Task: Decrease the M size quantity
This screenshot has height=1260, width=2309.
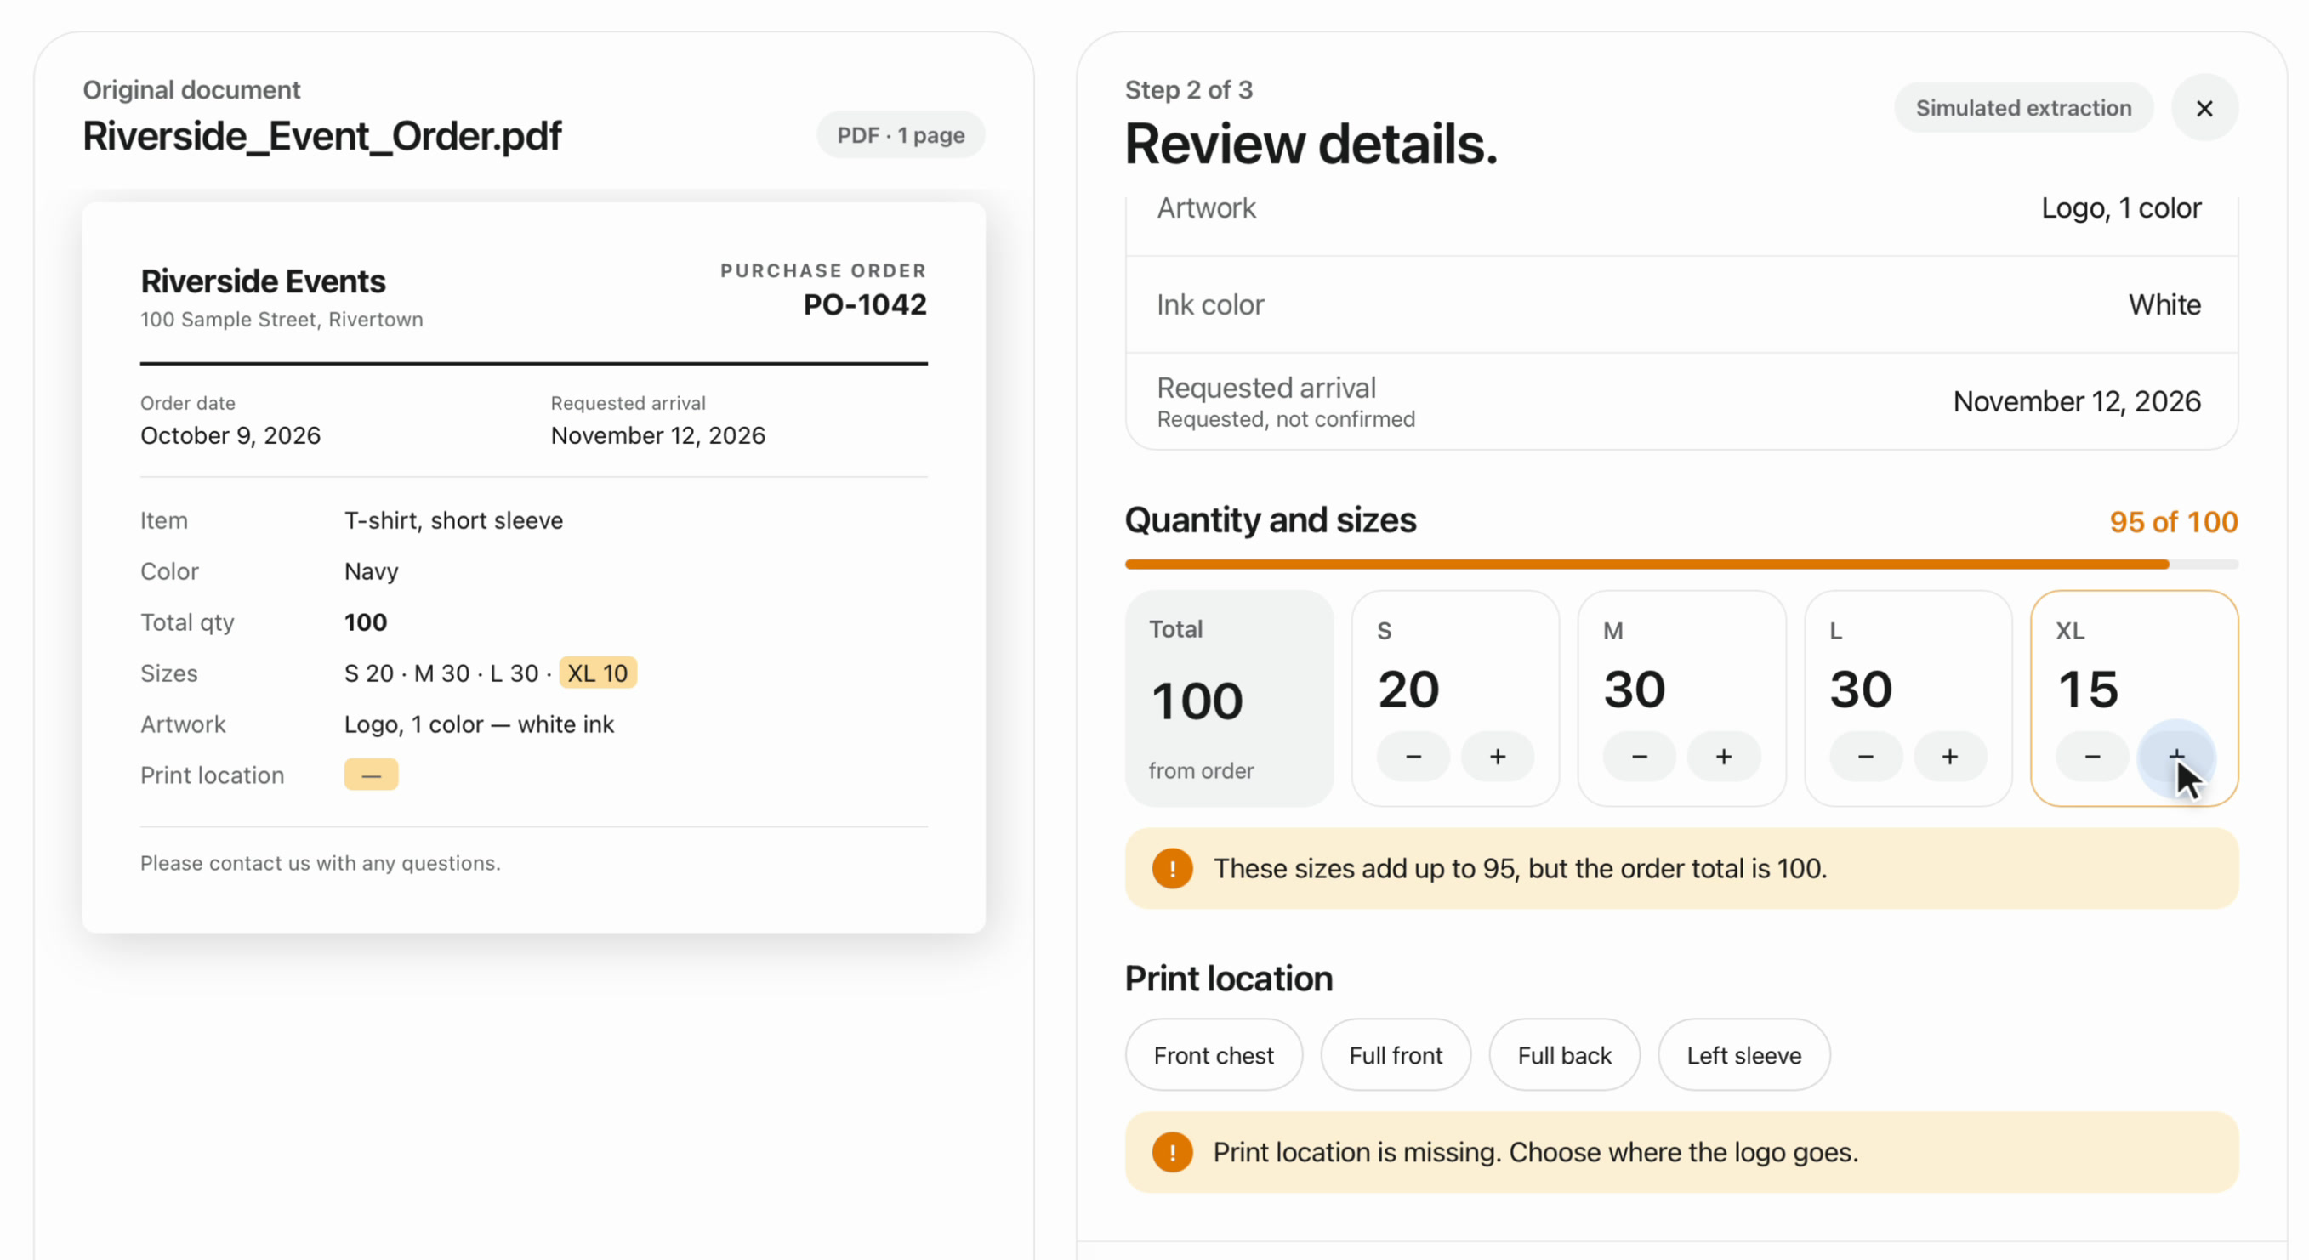Action: (x=1639, y=757)
